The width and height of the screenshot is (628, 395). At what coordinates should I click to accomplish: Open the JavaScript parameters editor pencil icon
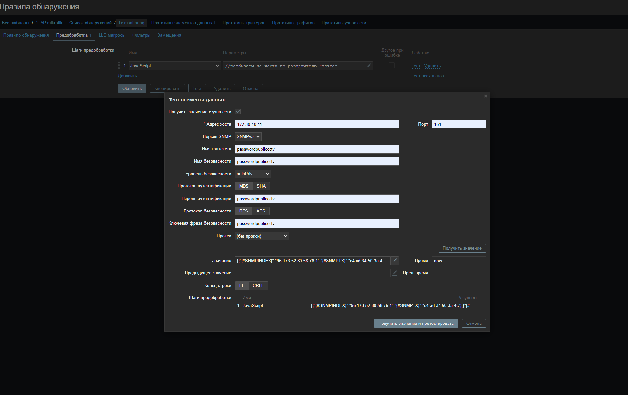[369, 66]
